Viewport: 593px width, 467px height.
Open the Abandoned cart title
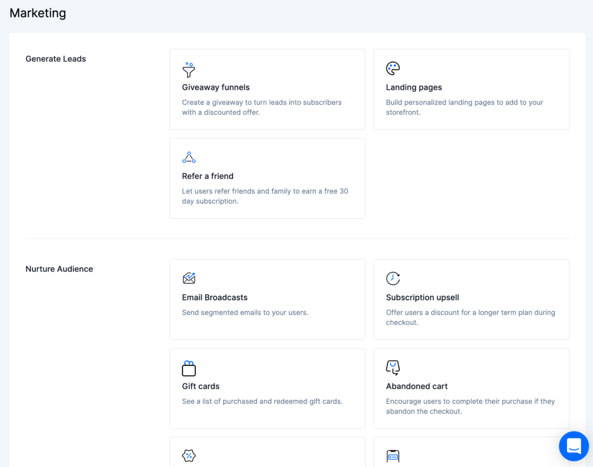coord(417,386)
